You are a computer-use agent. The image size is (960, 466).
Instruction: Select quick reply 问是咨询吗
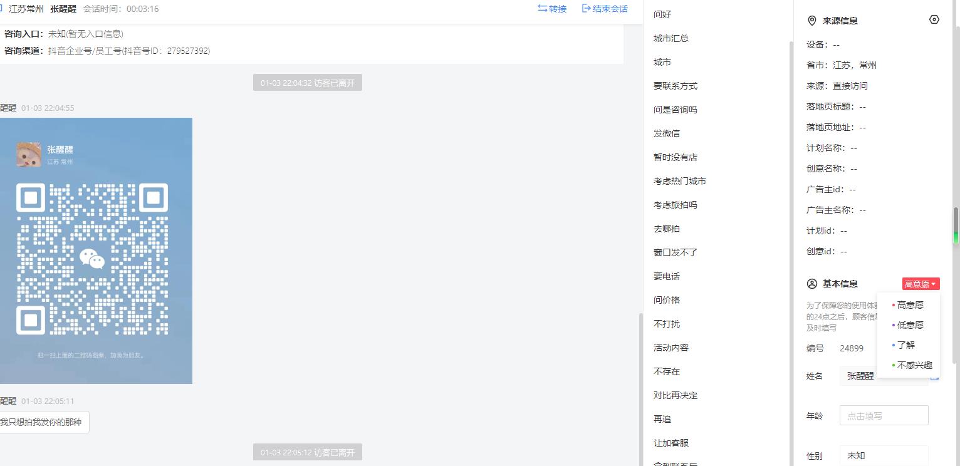[676, 110]
